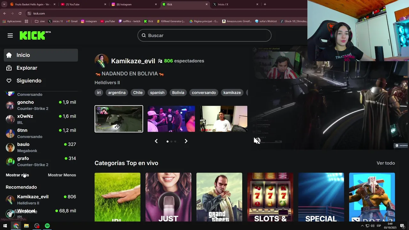409x230 pixels.
Task: Open the taskbar notification center icon
Action: coord(402,226)
